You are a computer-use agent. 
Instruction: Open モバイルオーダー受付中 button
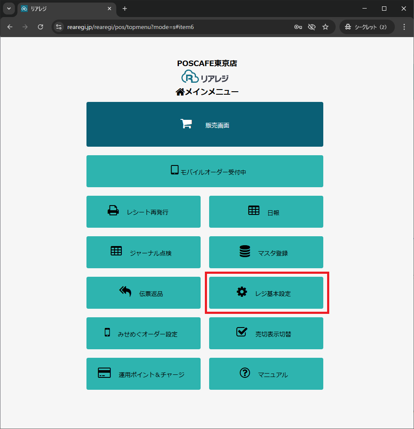[205, 171]
